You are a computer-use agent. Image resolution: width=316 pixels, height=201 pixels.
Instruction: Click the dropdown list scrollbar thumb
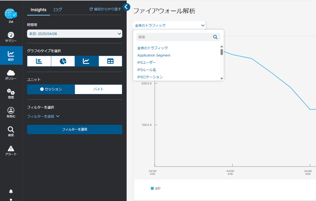pyautogui.click(x=222, y=52)
